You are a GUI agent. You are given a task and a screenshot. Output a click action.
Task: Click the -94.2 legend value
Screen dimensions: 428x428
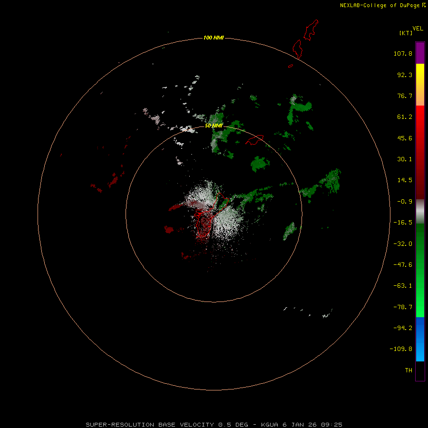(x=403, y=328)
